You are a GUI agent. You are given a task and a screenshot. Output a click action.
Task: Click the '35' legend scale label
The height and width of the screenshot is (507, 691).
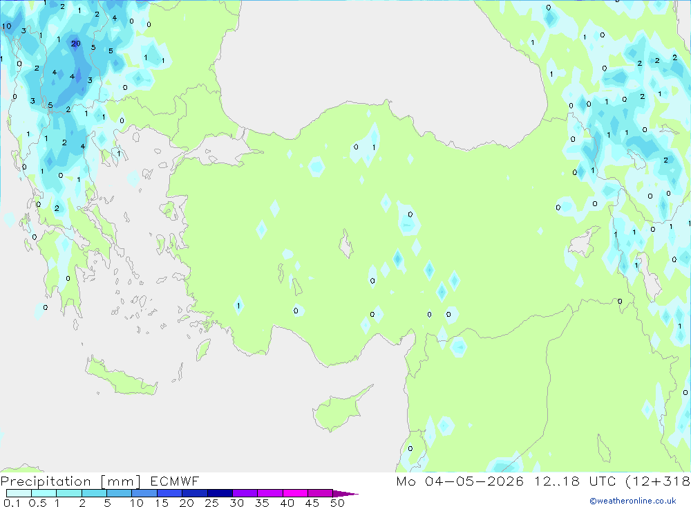262,503
